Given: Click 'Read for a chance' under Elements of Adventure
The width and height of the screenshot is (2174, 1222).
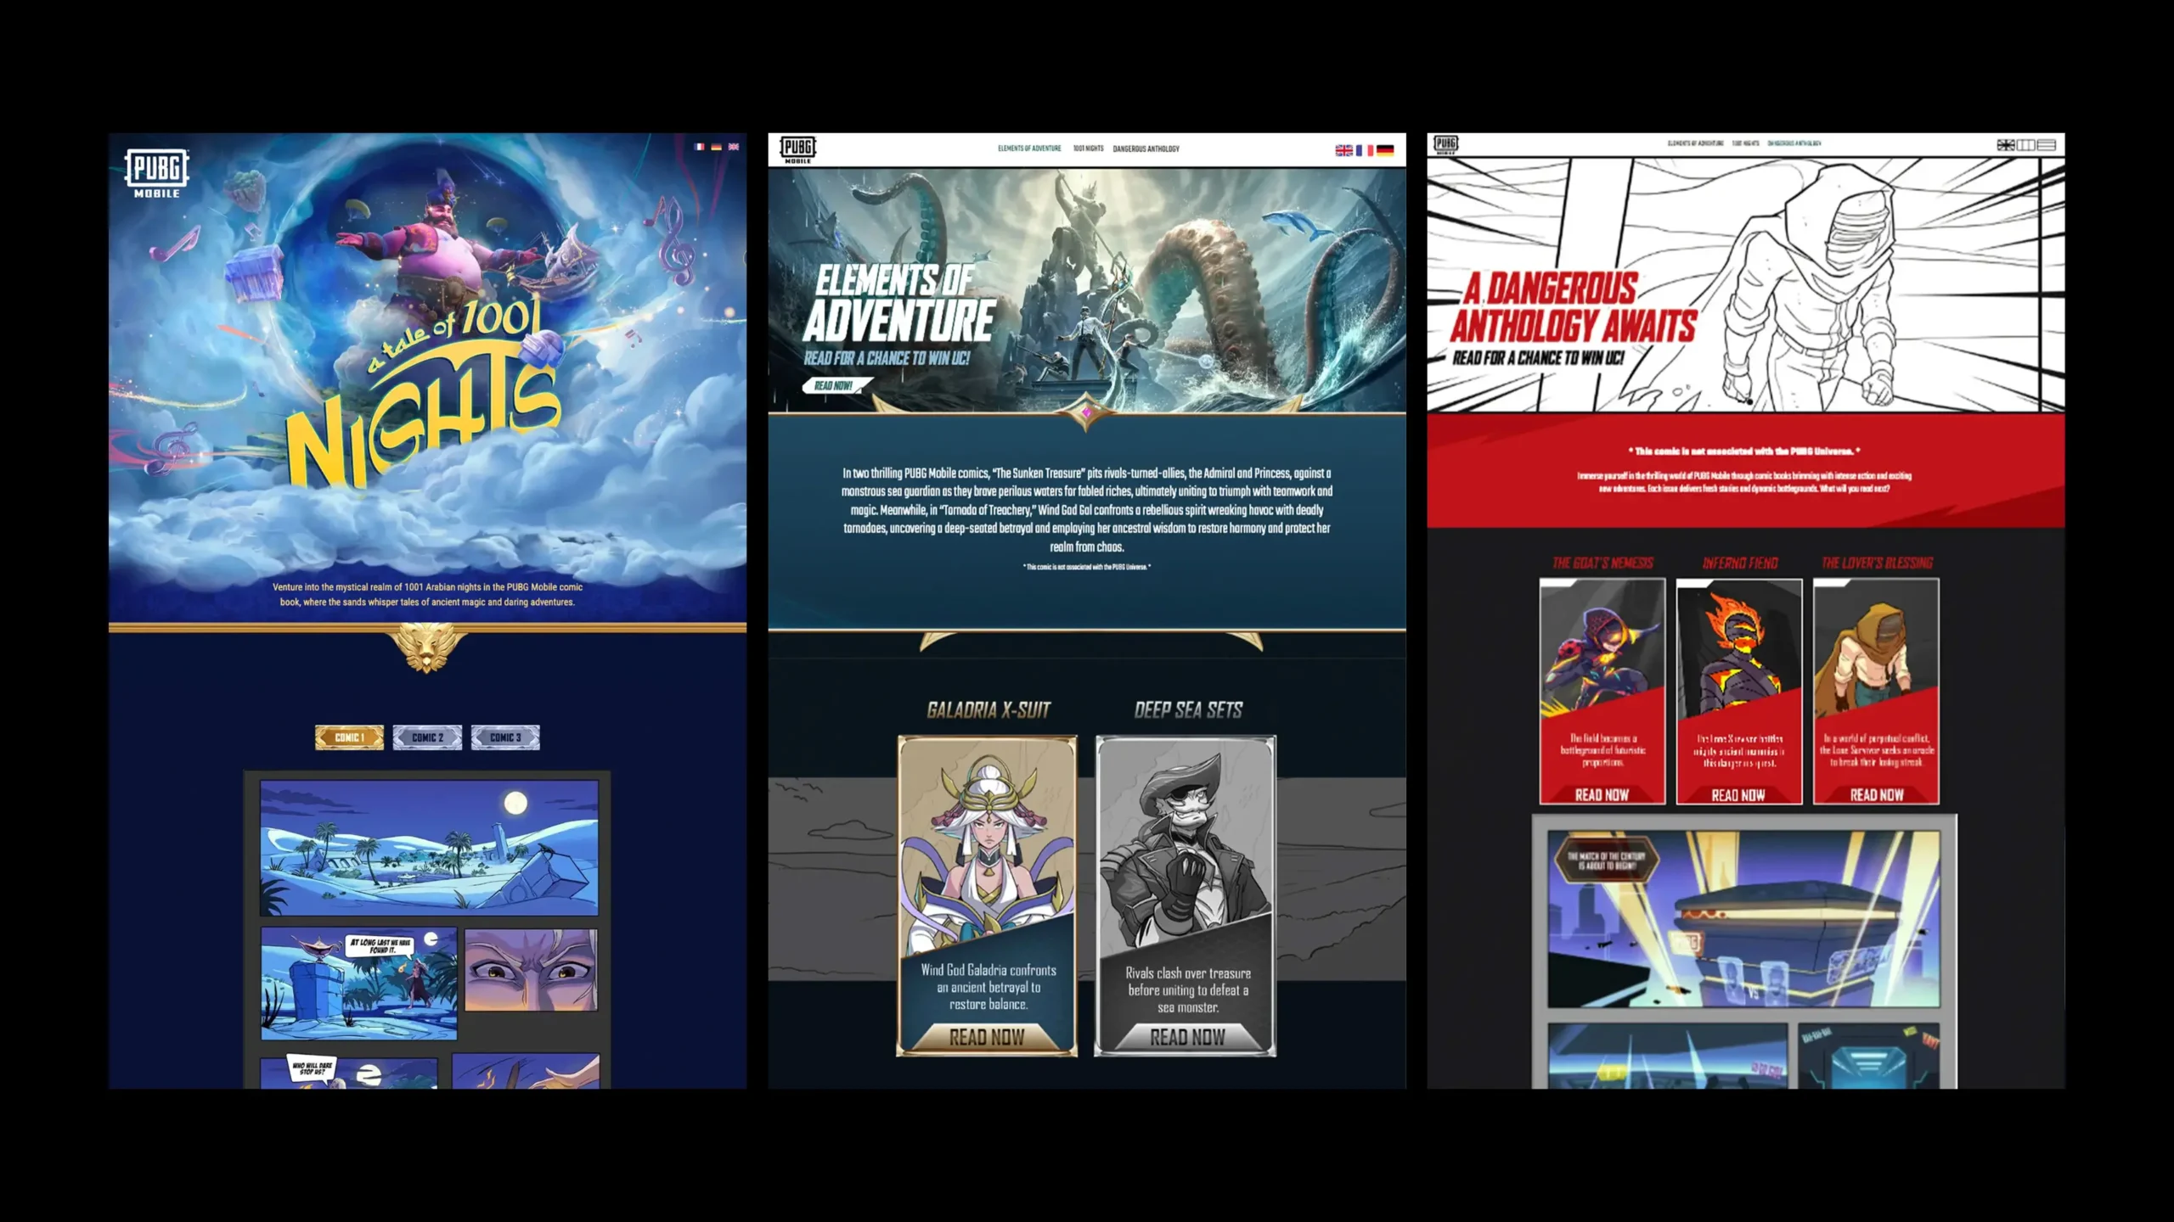Looking at the screenshot, I should 887,358.
